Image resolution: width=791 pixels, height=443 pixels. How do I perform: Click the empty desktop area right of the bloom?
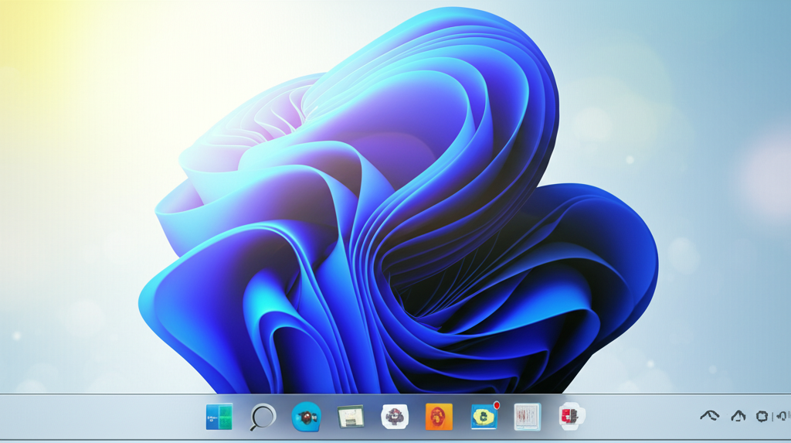(718, 193)
